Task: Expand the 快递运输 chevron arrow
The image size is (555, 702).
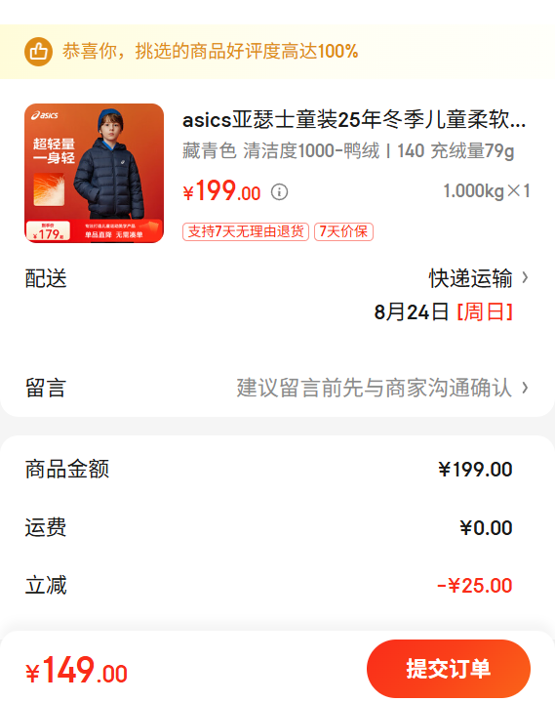Action: (525, 278)
